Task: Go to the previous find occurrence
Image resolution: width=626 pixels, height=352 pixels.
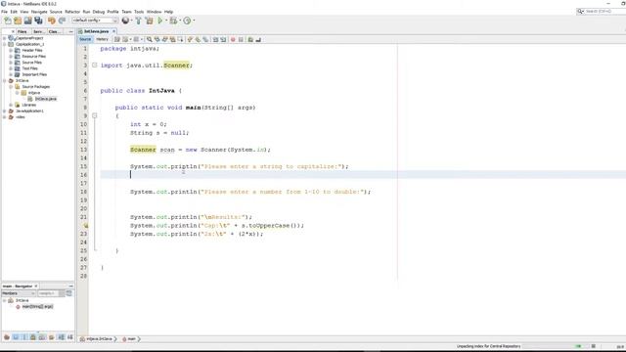Action: pos(156,39)
